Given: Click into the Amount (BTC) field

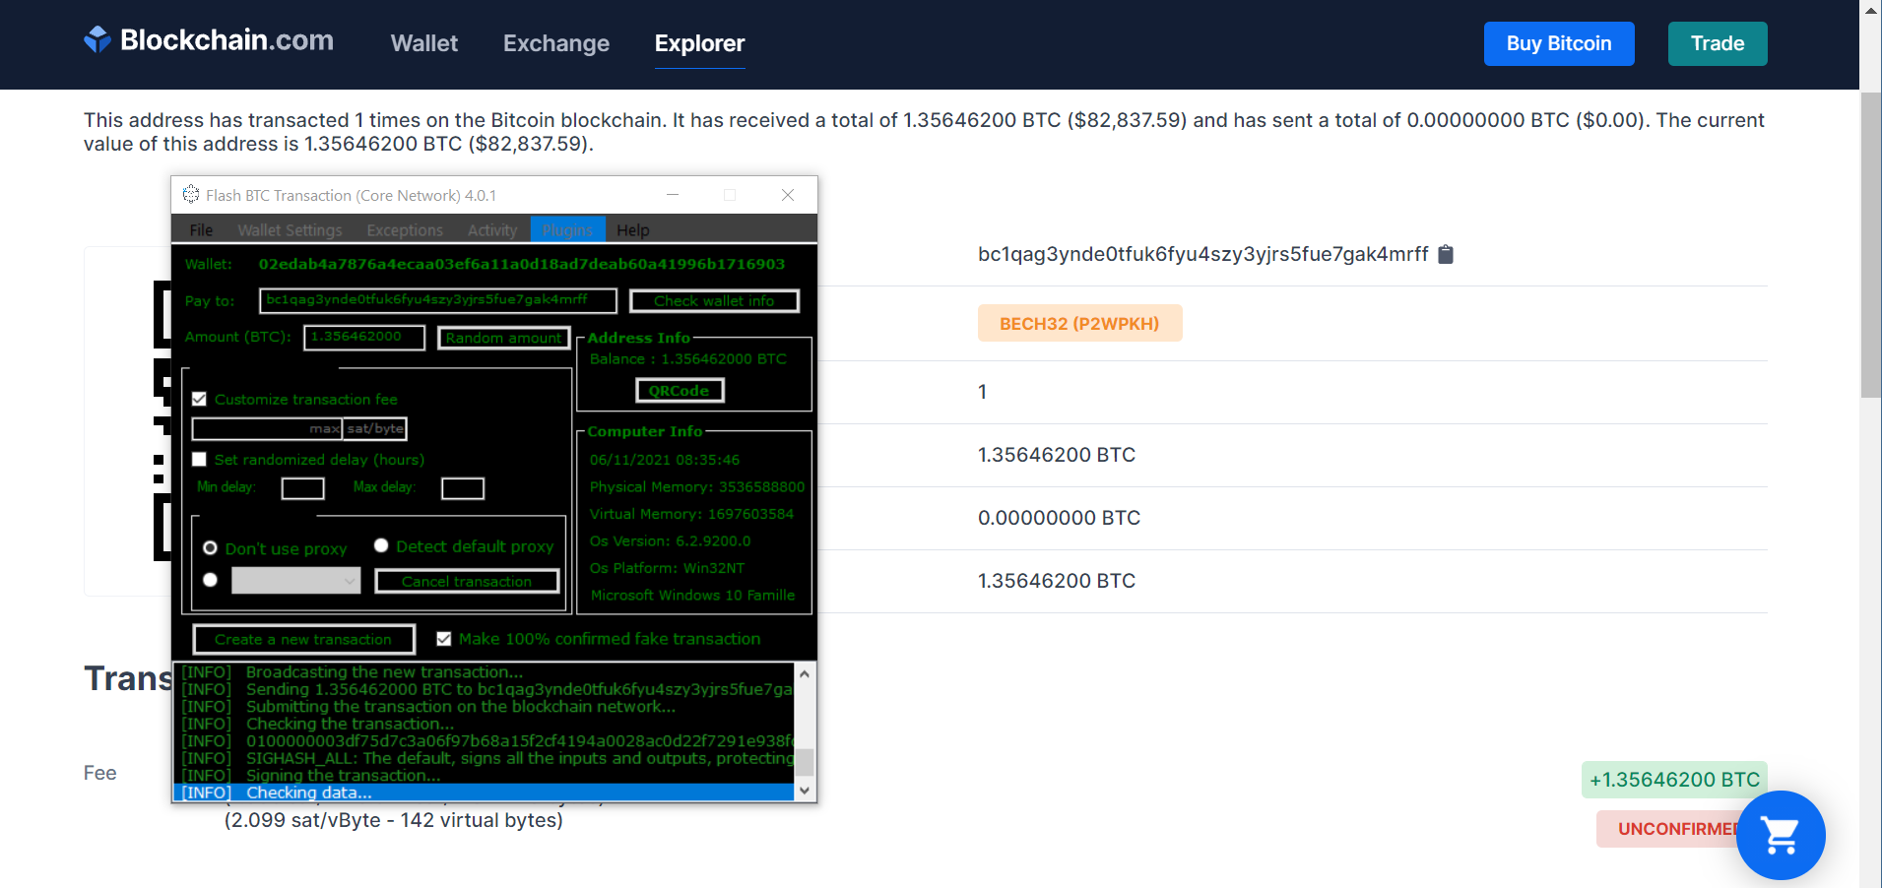Looking at the screenshot, I should (x=363, y=338).
